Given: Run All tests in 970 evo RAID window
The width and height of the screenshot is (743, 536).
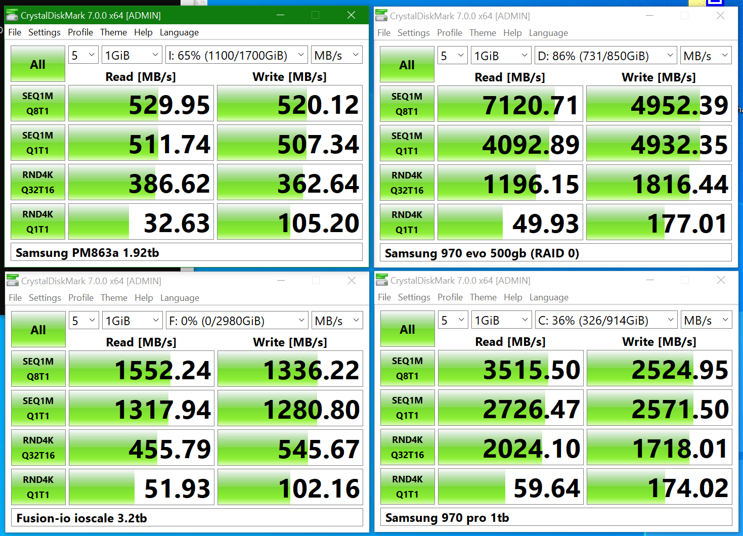Looking at the screenshot, I should (407, 64).
